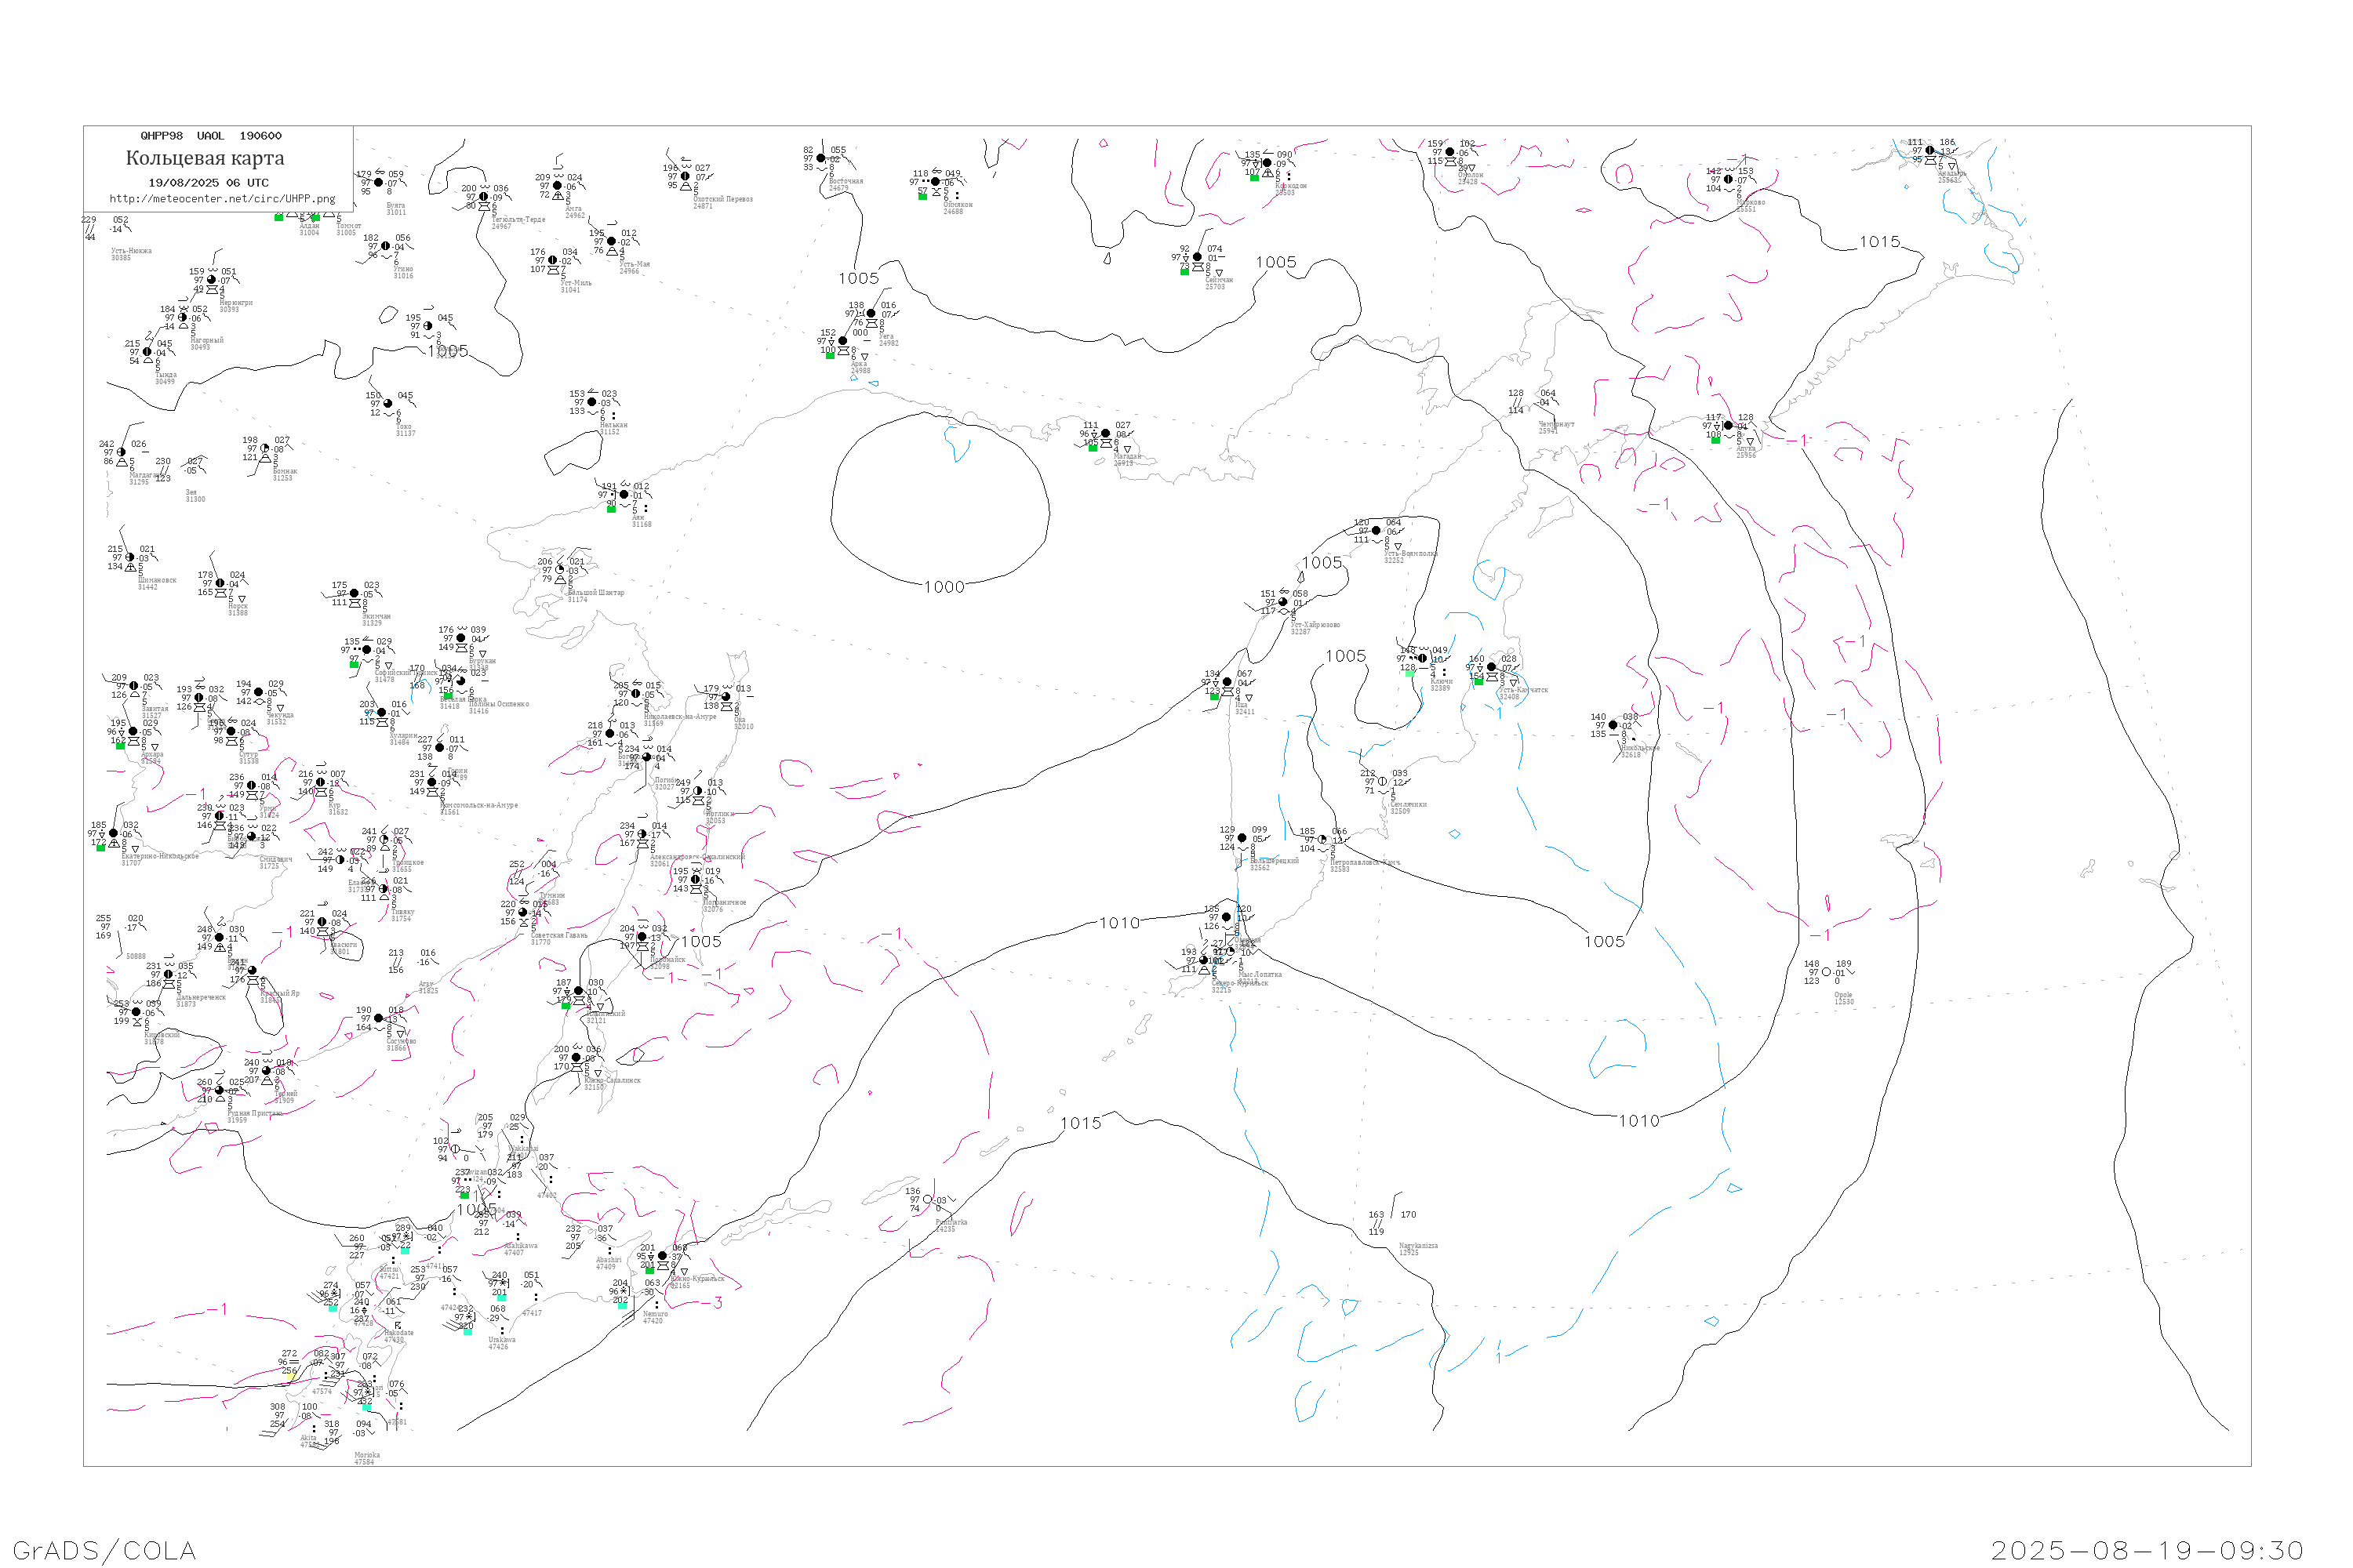Click the Нерюнгри station cloud cover symbol
Viewport: 2353px width, 1568px height.
(x=211, y=280)
